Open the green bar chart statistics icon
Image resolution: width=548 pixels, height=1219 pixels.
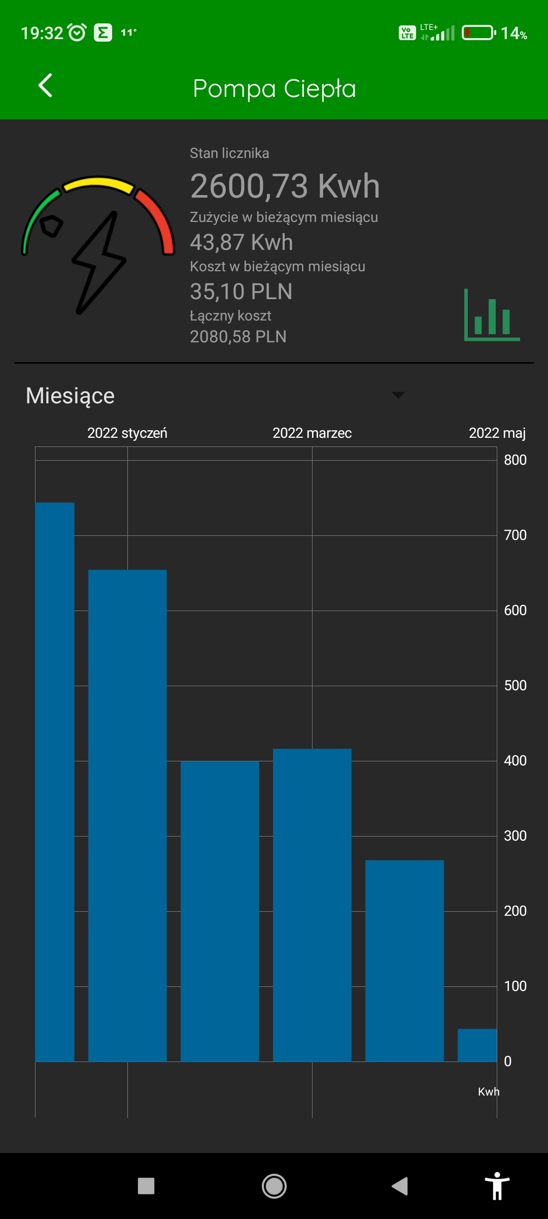[492, 315]
